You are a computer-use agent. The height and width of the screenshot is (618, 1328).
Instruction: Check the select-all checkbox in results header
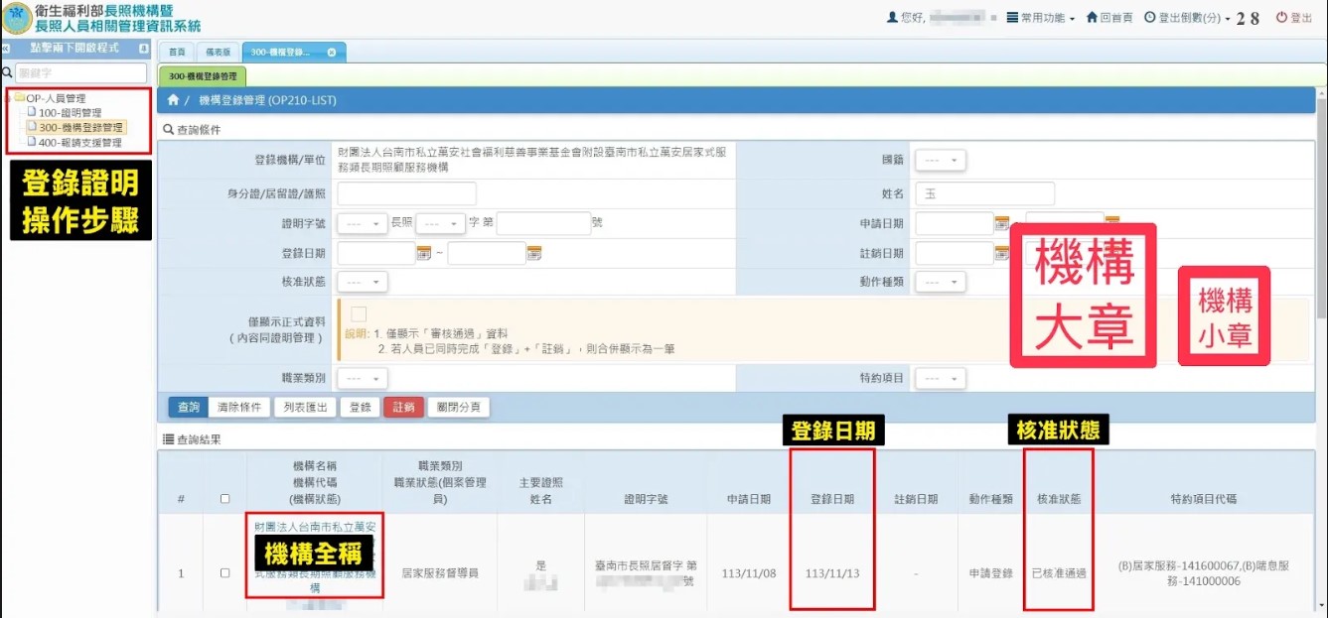pos(224,499)
